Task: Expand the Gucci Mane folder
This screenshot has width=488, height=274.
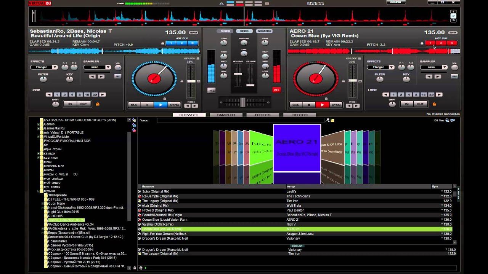Action: tap(43, 204)
